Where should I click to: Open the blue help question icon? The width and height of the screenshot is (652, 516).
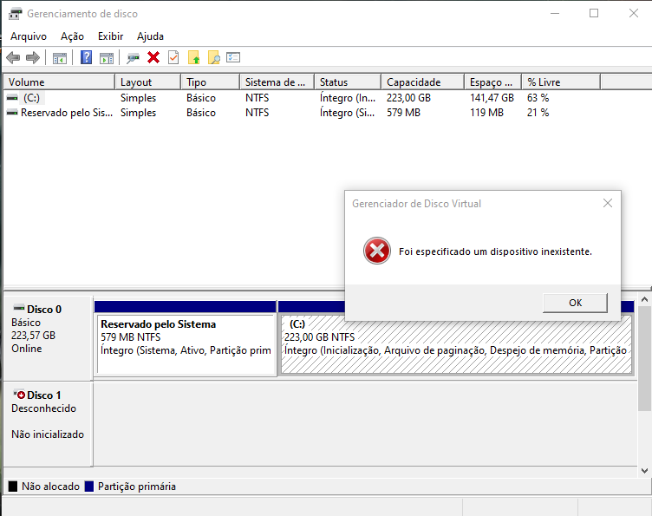click(86, 58)
